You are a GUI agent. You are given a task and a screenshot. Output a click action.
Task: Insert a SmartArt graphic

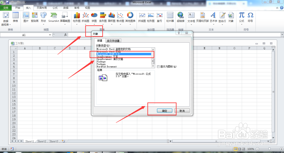coord(54,17)
